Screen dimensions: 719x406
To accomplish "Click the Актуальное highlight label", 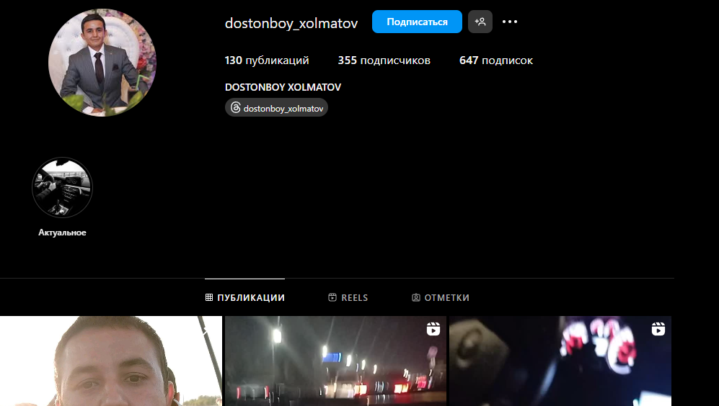I will 63,233.
